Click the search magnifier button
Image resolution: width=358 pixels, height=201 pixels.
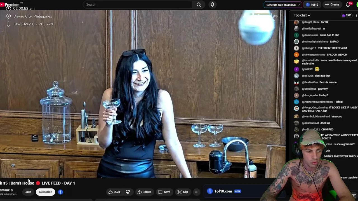pyautogui.click(x=199, y=4)
